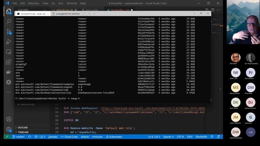Click CRLF line ending in status bar
260x146 pixels.
pyautogui.click(x=190, y=137)
